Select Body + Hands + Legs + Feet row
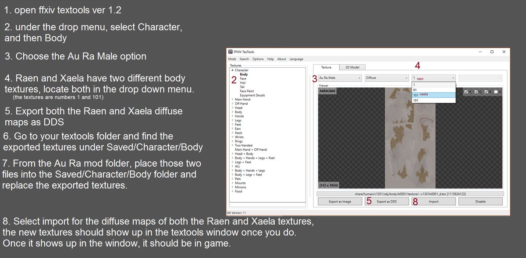Image resolution: width=526 pixels, height=258 pixels. 255,158
